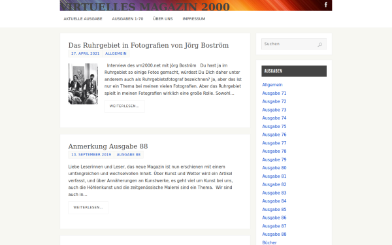Focus the Suchen search field
Viewport: 392px width, 245px height.
294,44
